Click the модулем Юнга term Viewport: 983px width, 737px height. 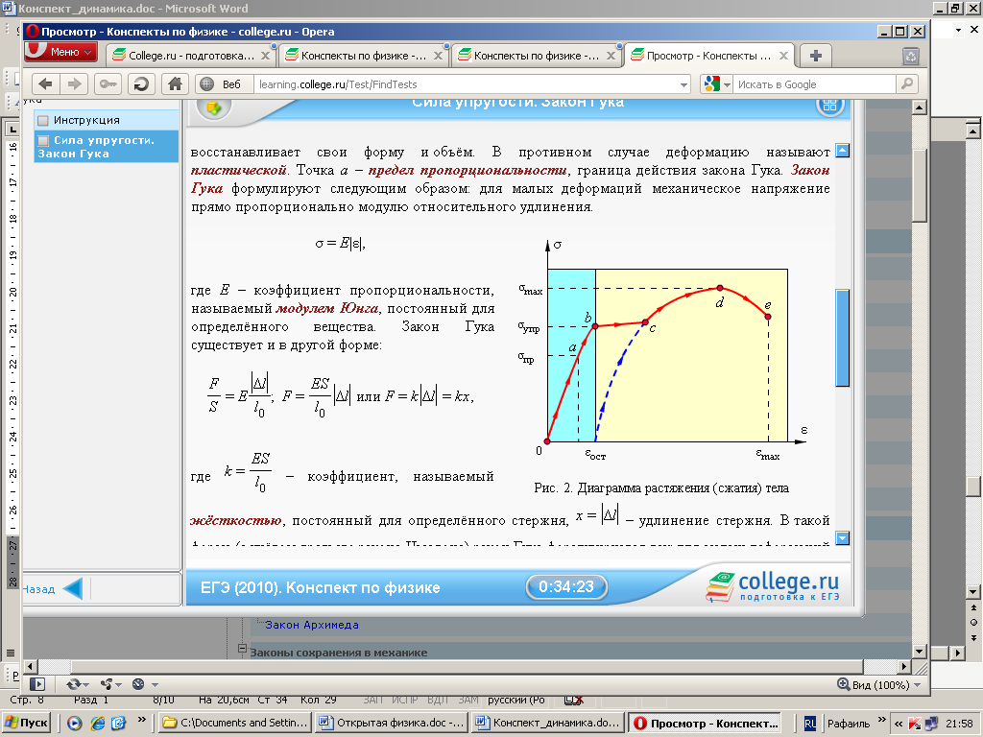pyautogui.click(x=326, y=308)
